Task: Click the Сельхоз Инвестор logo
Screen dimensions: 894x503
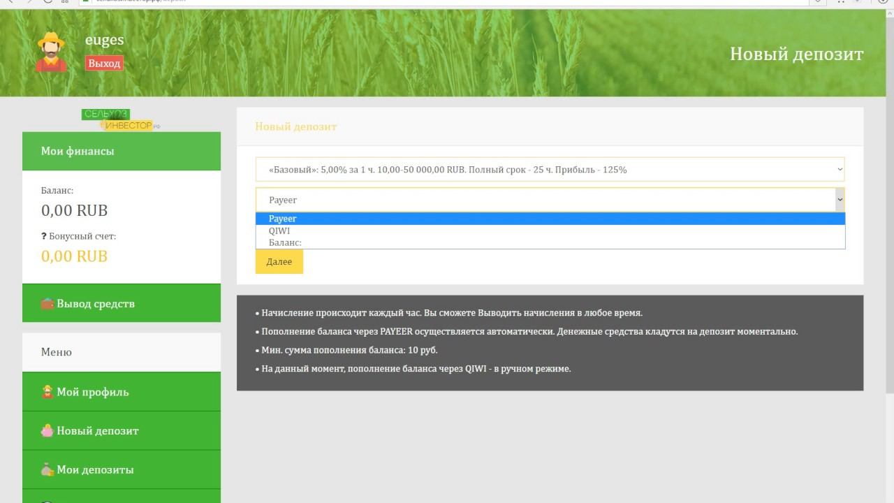Action: coord(122,119)
